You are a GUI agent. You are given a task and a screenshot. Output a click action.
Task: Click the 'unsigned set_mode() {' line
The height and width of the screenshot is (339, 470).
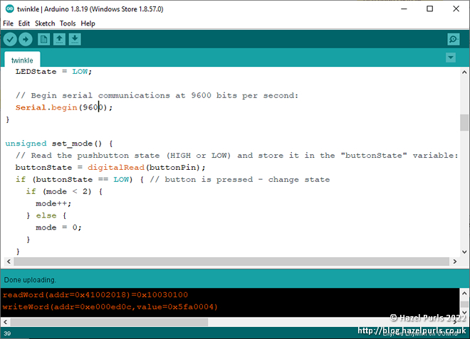click(x=59, y=144)
